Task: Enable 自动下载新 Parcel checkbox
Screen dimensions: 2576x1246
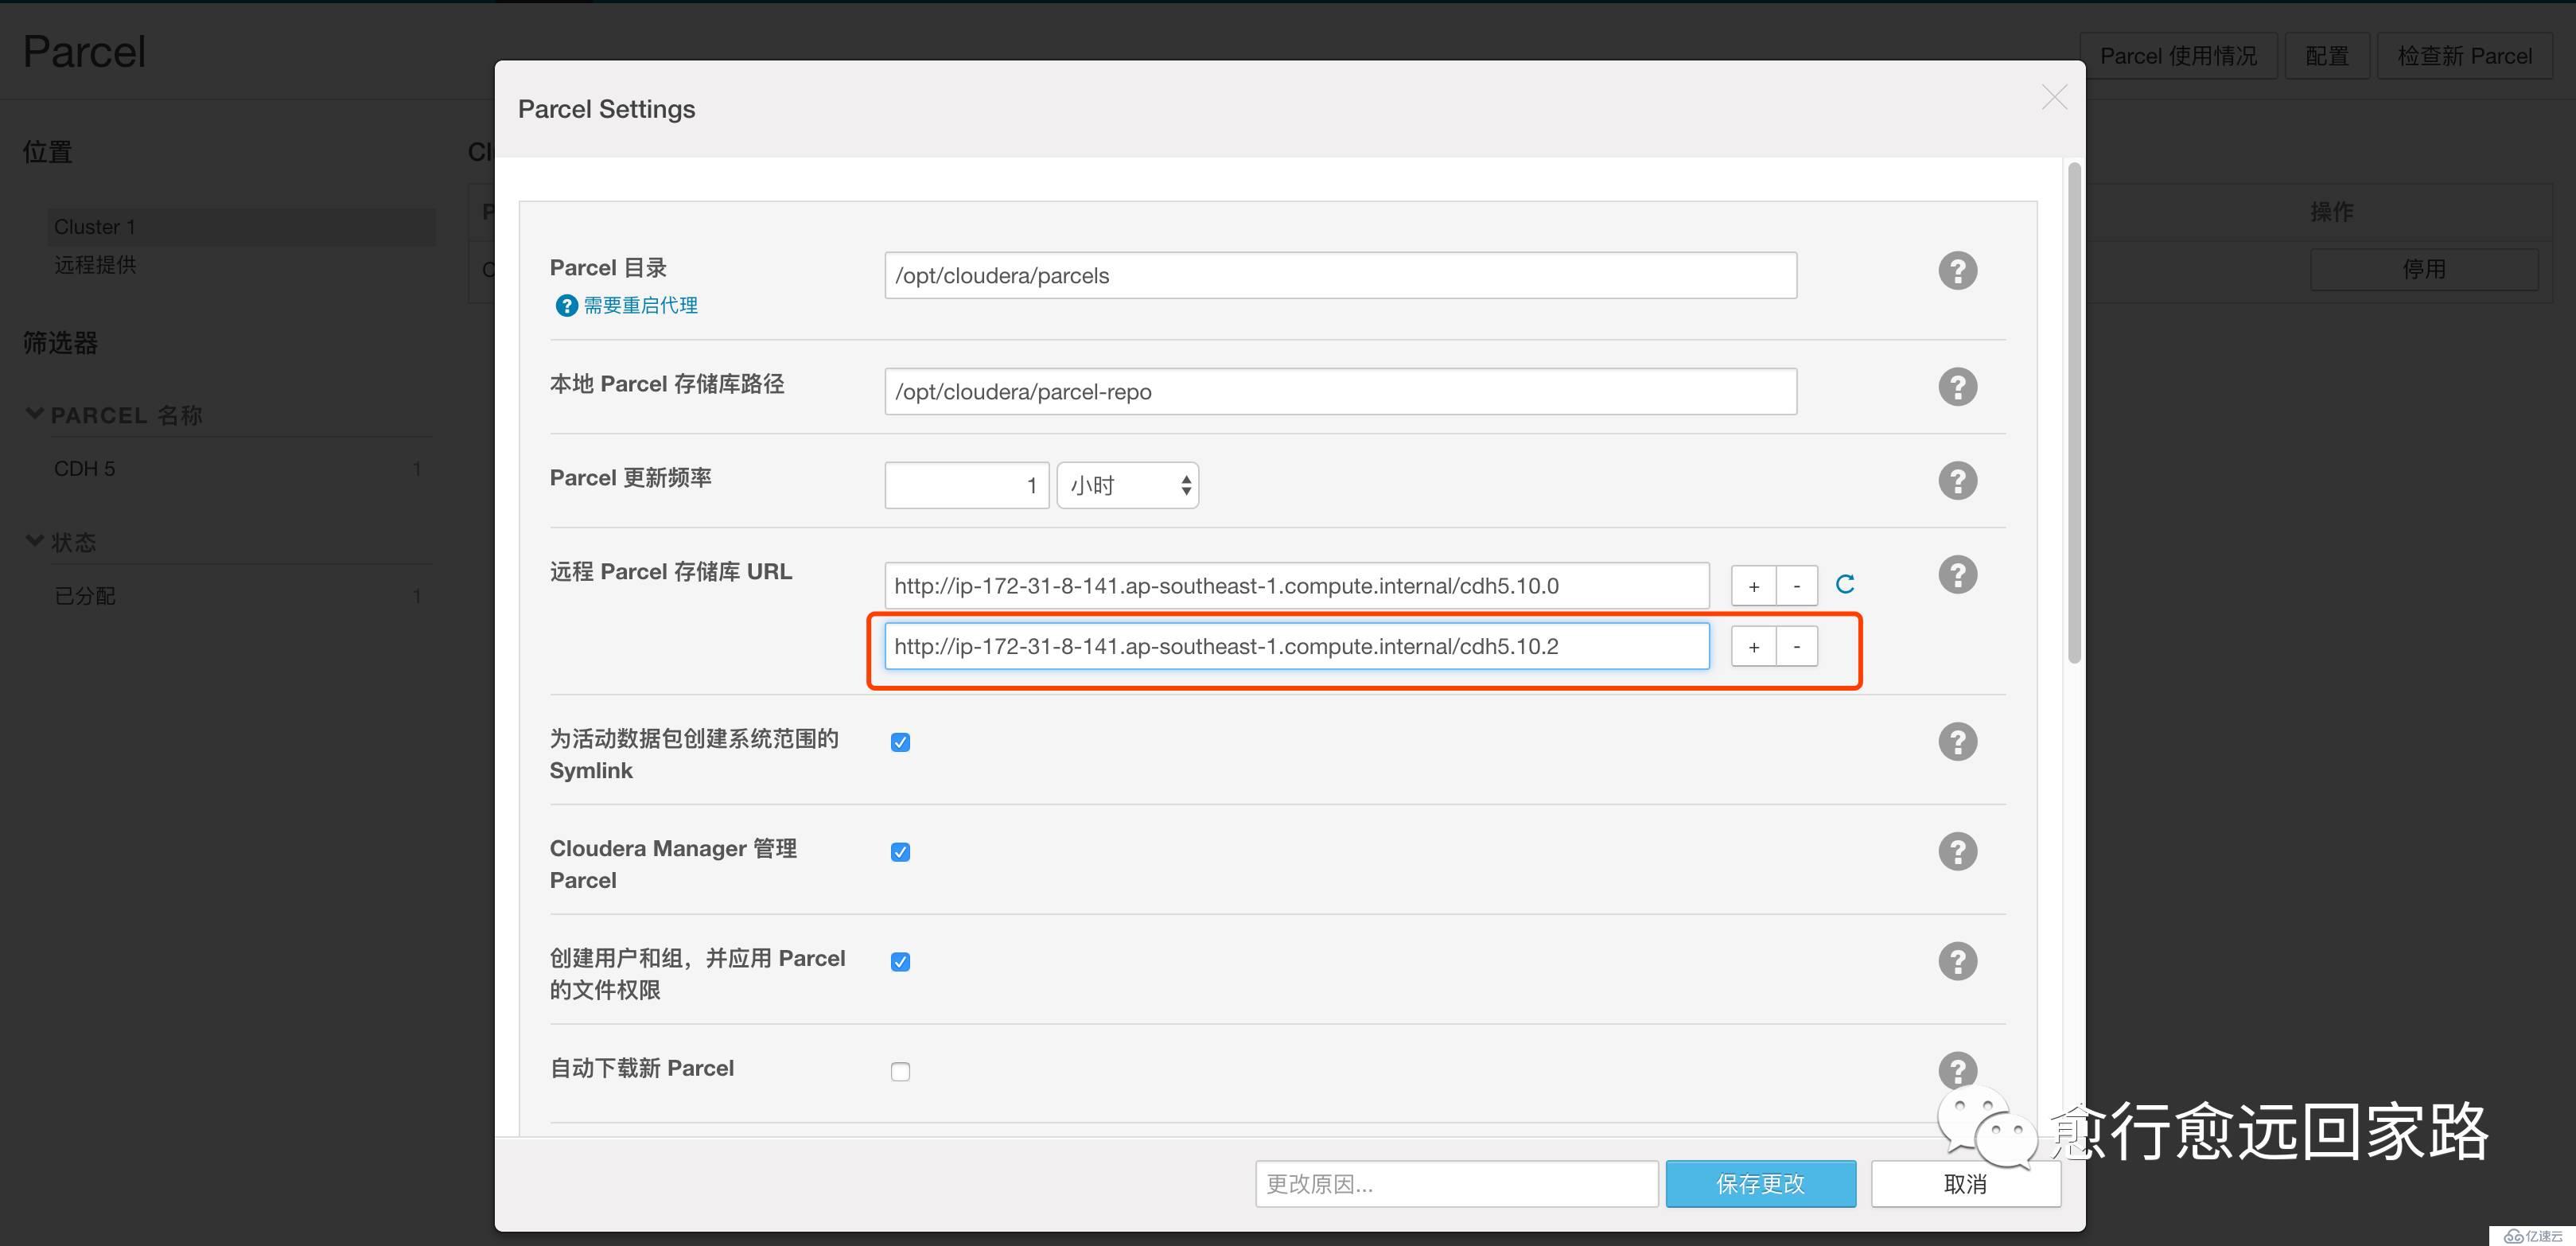Action: click(x=900, y=1072)
